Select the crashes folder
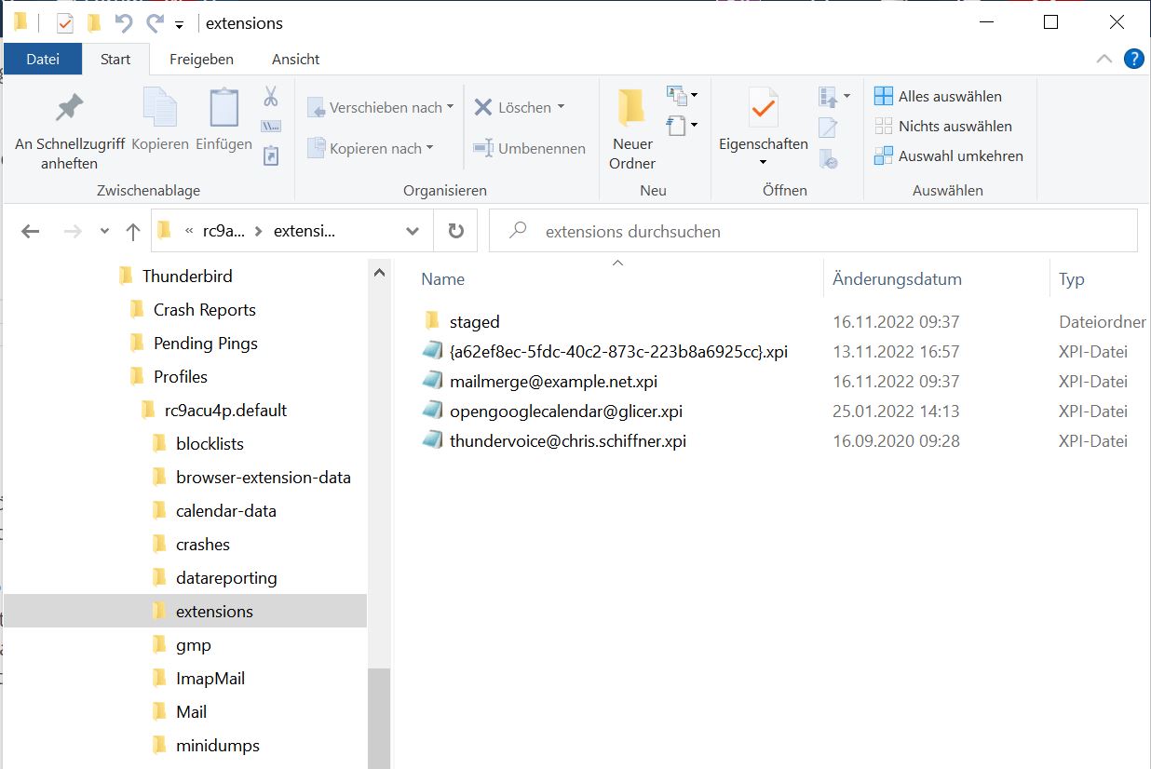 (203, 544)
